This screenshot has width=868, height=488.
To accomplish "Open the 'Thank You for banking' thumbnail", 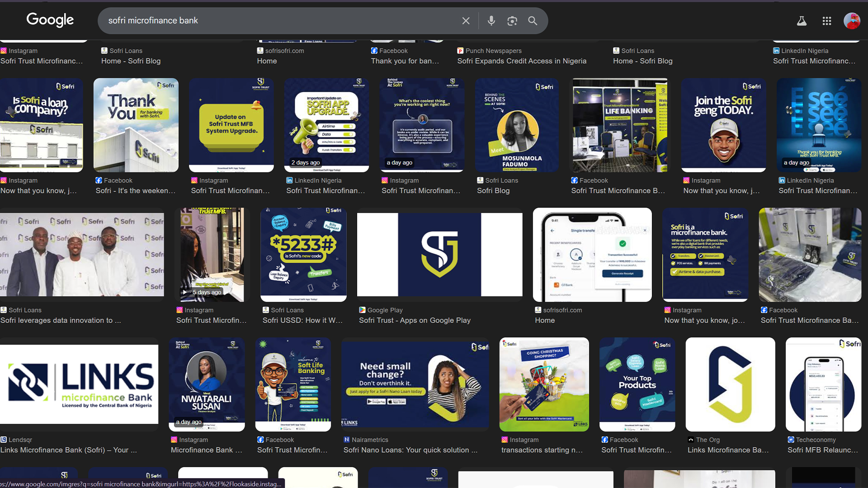I will tap(136, 125).
